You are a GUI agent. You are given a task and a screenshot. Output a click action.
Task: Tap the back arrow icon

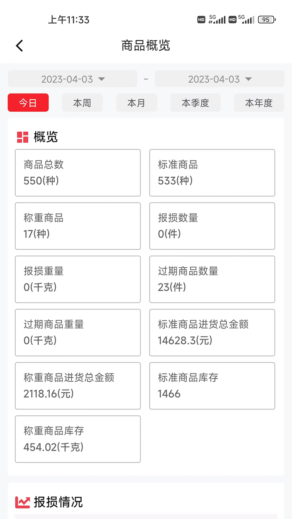(x=19, y=46)
